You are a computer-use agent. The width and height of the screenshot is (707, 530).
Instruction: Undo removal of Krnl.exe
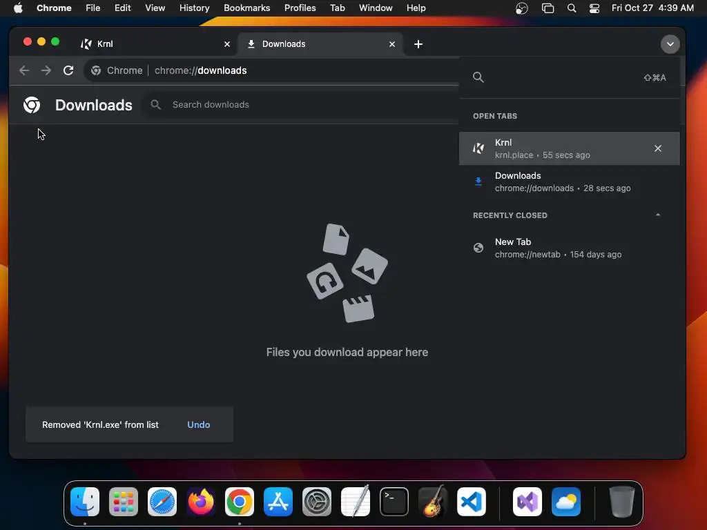click(x=198, y=424)
